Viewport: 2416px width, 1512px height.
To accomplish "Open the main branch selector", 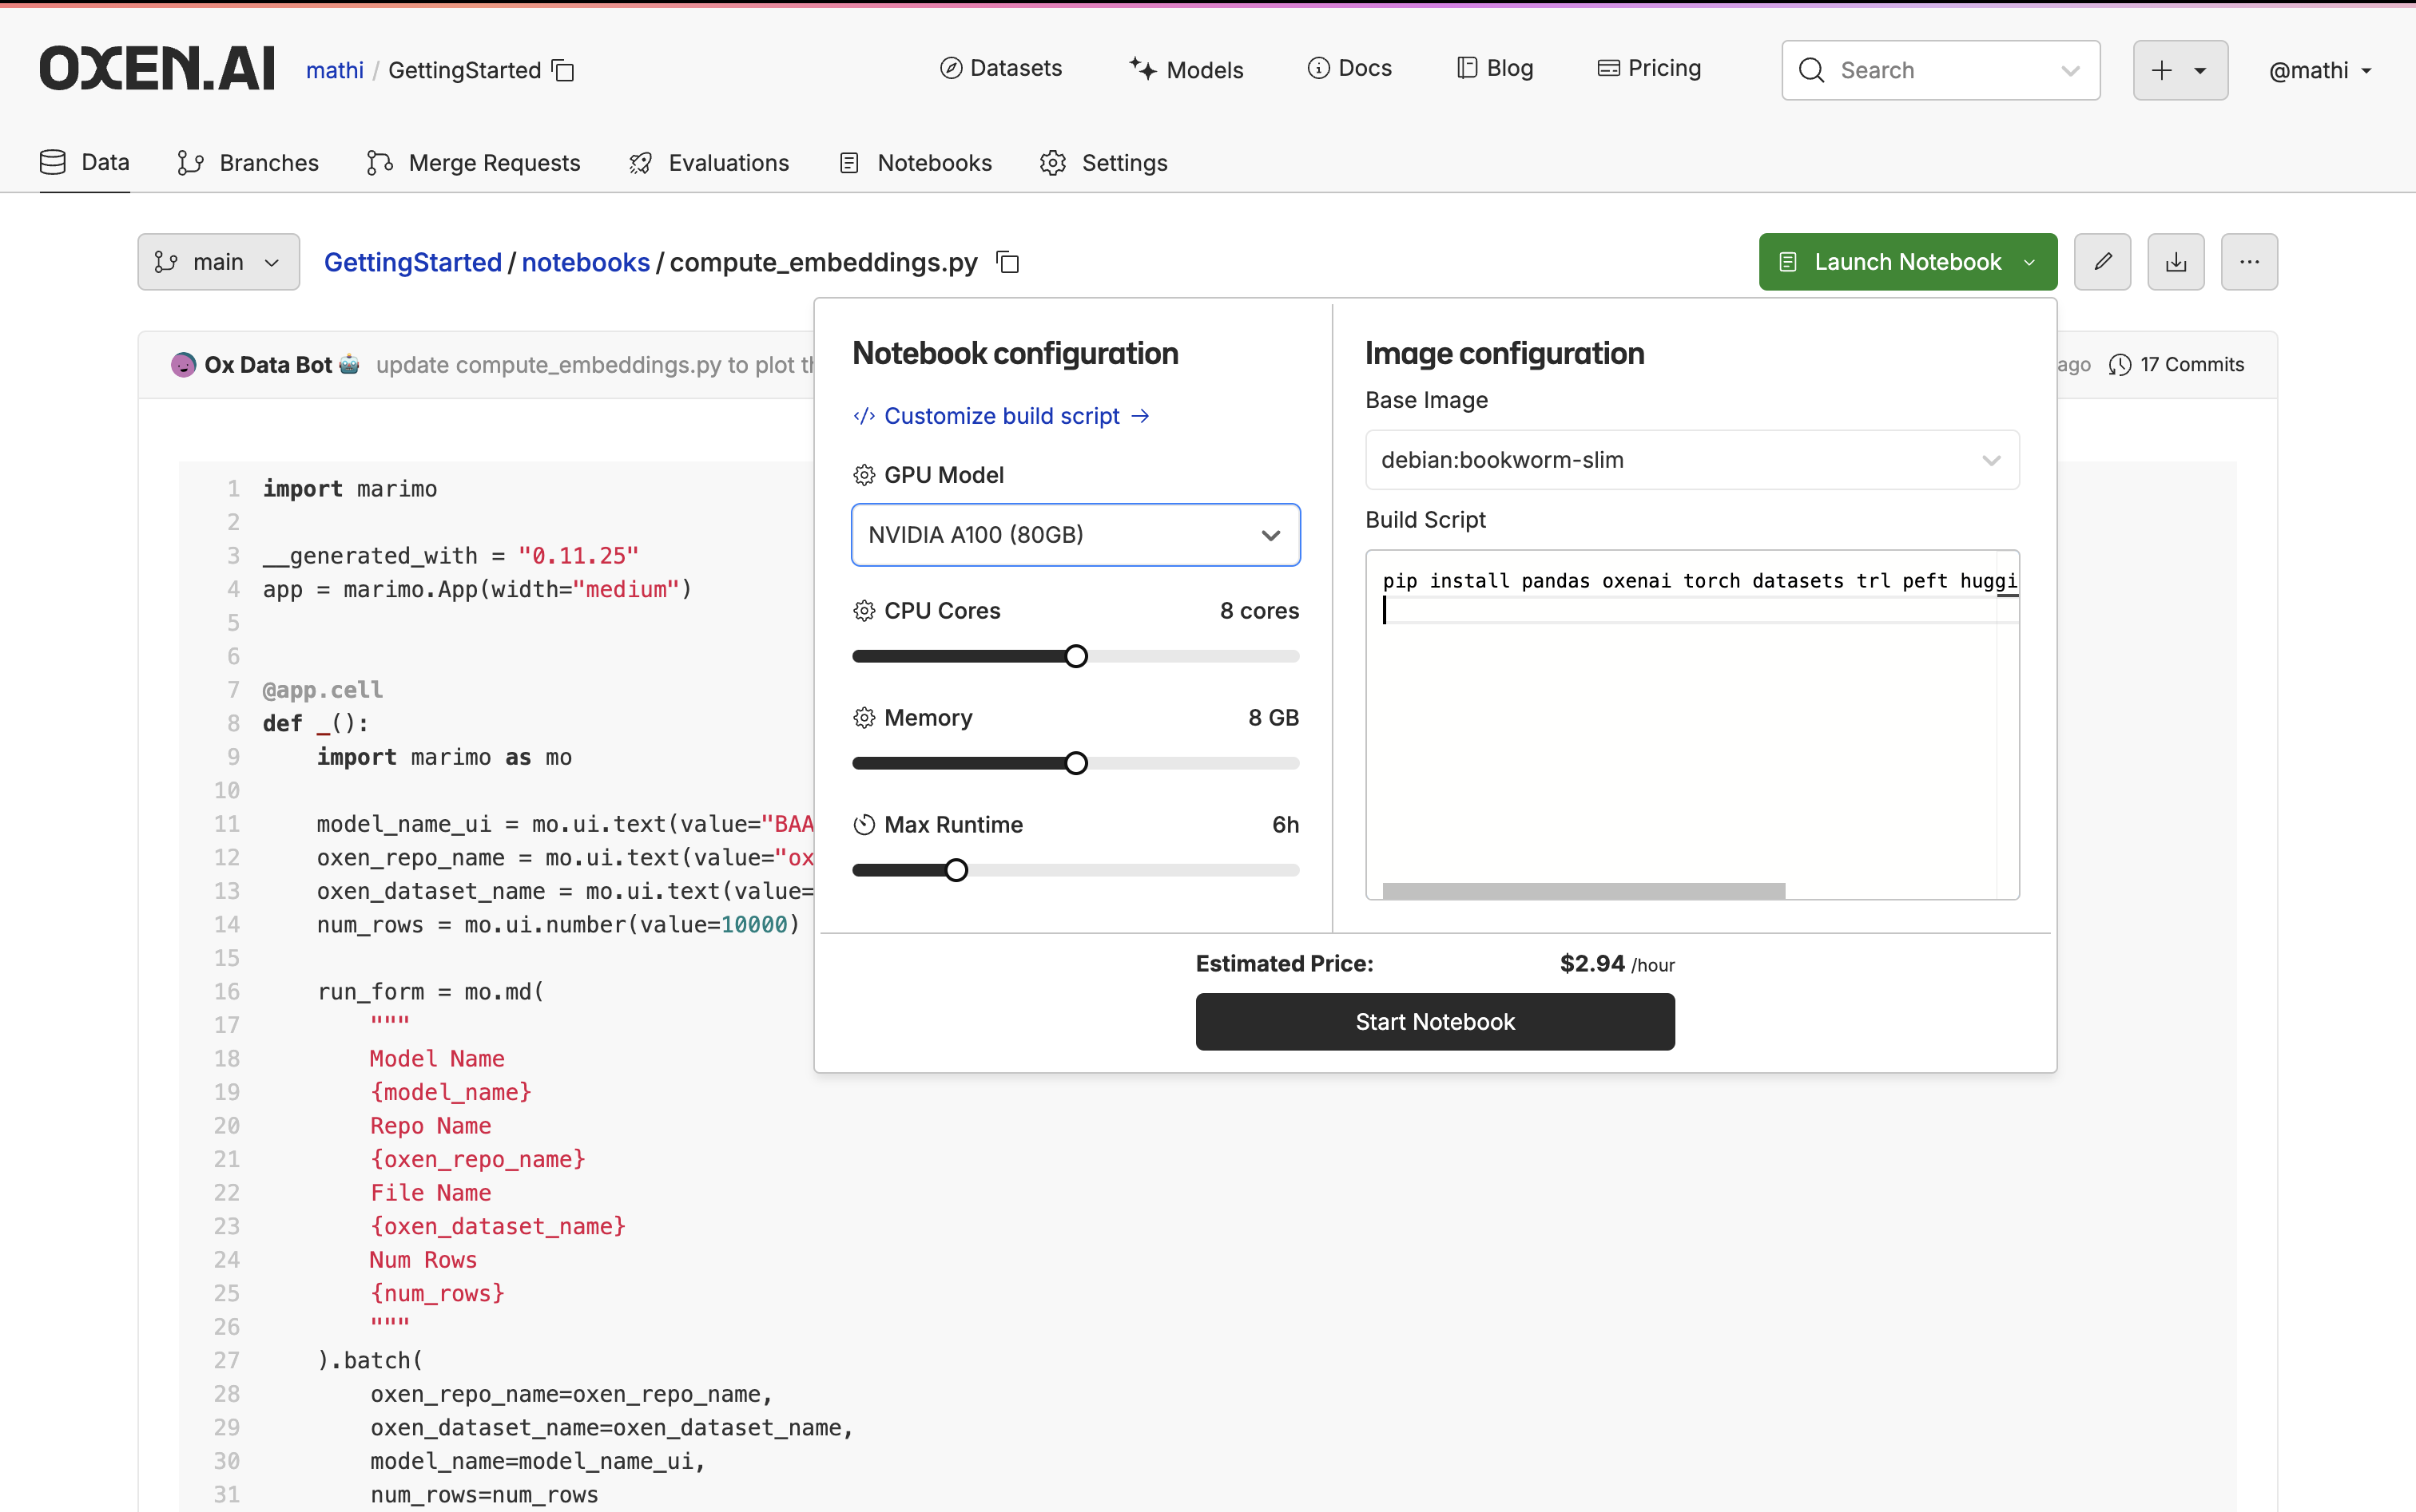I will click(x=218, y=262).
